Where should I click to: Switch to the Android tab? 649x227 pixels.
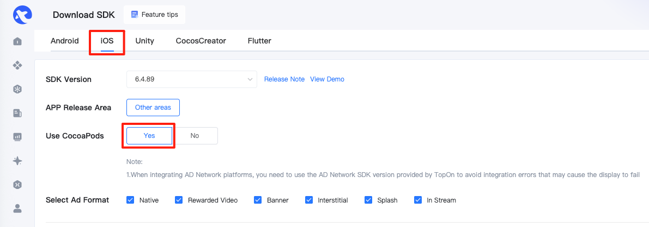pyautogui.click(x=64, y=41)
